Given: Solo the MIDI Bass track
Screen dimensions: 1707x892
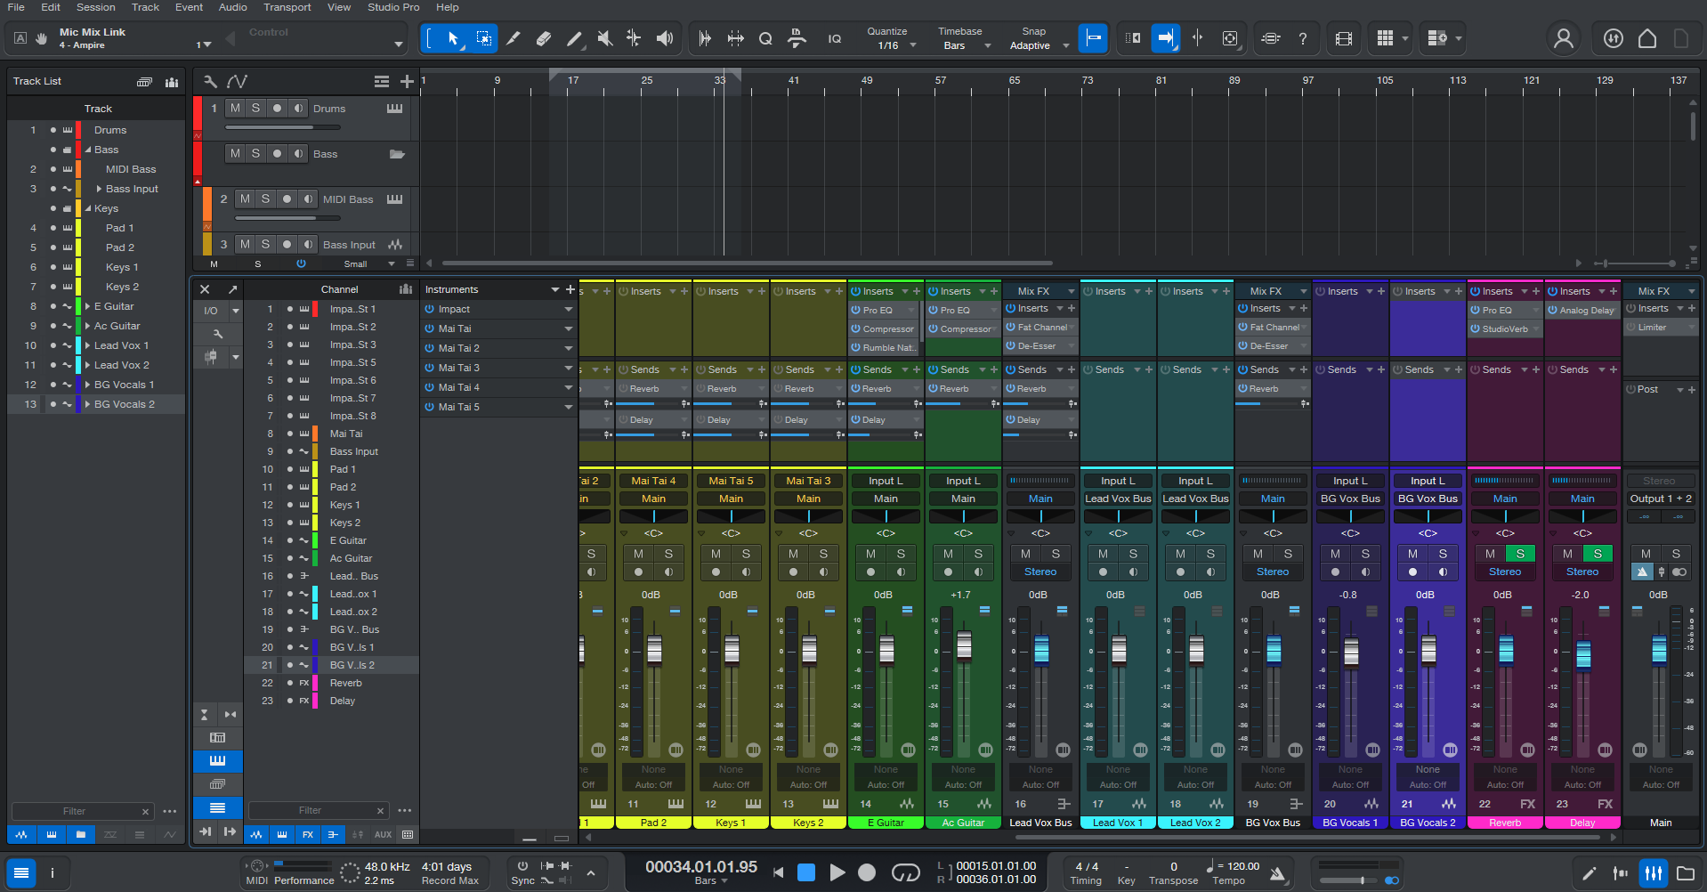Looking at the screenshot, I should tap(265, 199).
